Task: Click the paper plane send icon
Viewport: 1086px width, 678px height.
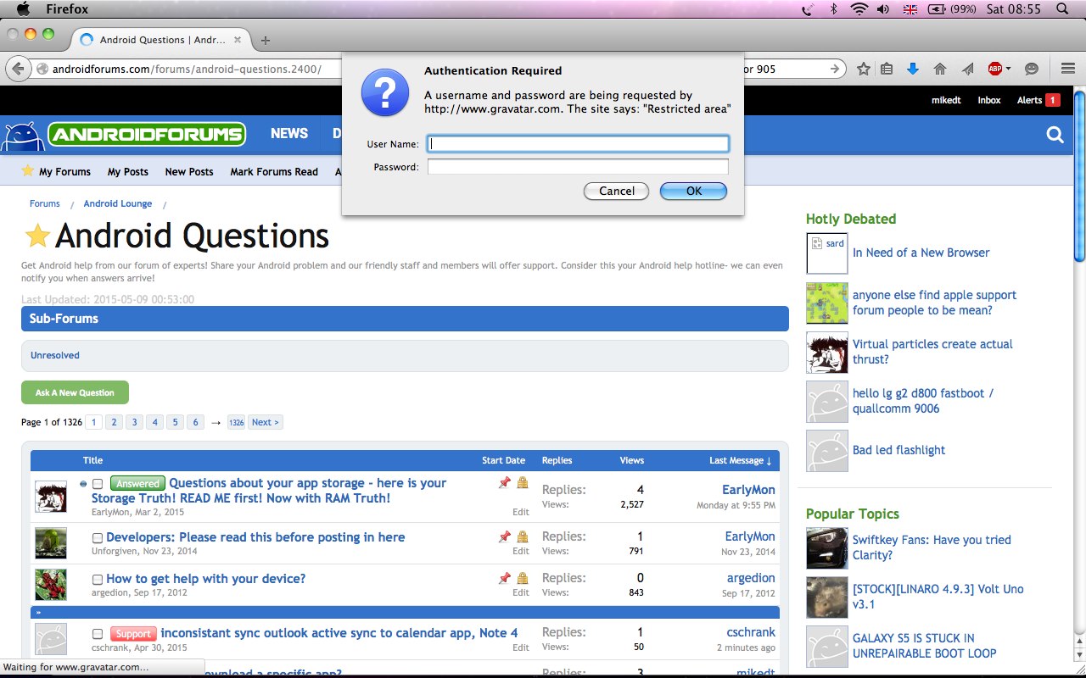Action: coord(967,69)
